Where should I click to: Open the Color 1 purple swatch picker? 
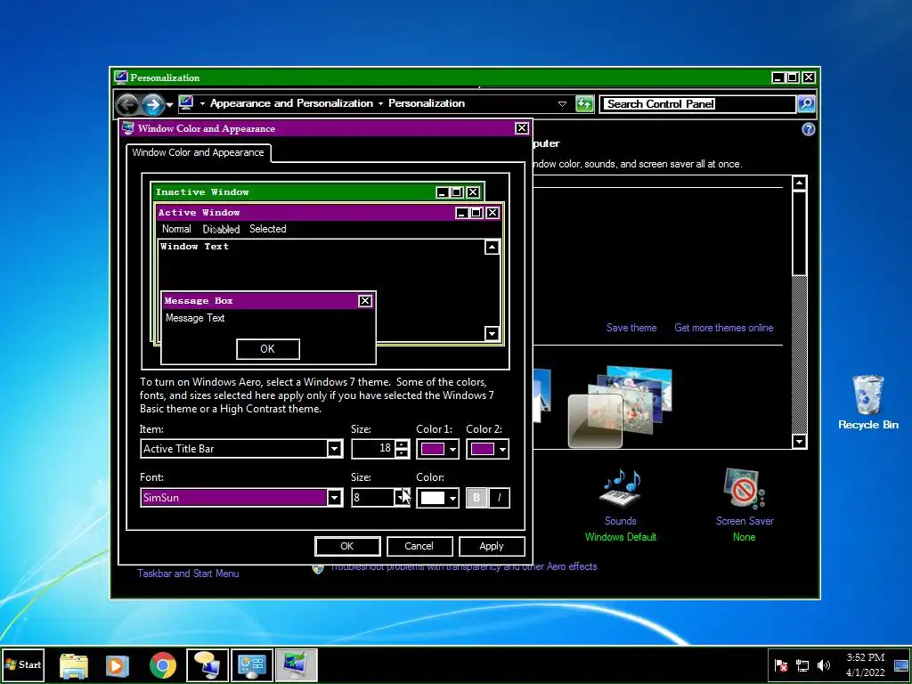[x=437, y=449]
